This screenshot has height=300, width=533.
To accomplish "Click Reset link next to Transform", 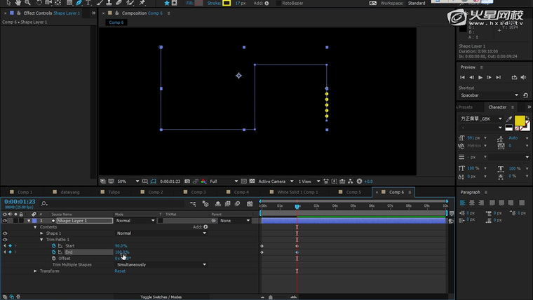I will pyautogui.click(x=120, y=271).
